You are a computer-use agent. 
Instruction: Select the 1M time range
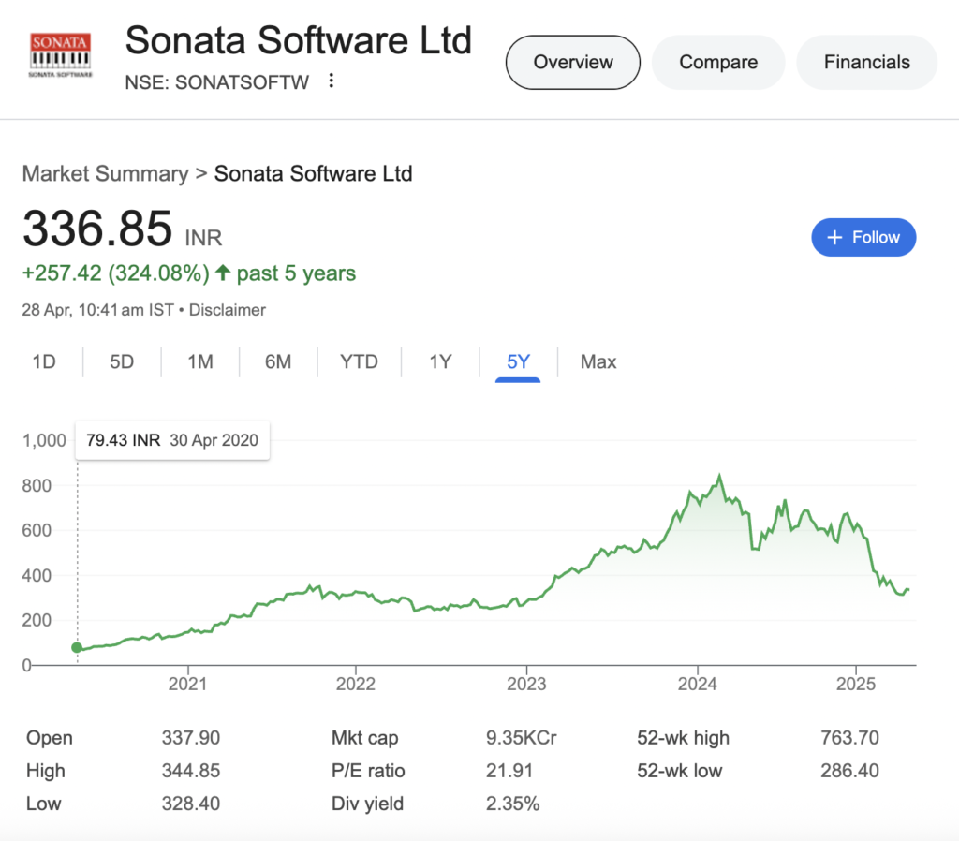[x=200, y=361]
